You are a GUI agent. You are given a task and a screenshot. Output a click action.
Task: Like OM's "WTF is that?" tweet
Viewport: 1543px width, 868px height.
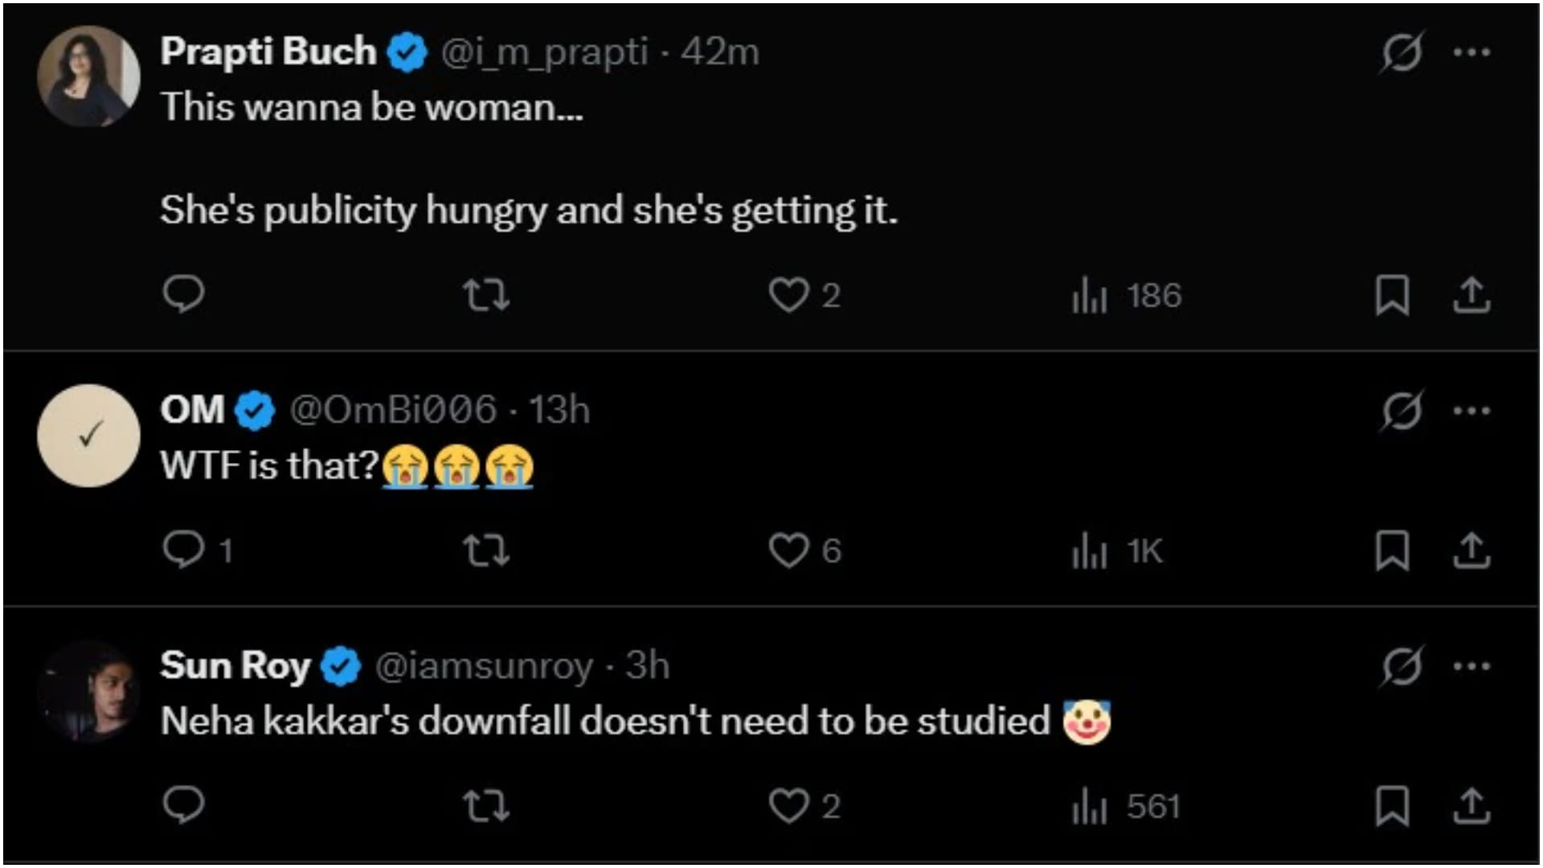tap(788, 551)
